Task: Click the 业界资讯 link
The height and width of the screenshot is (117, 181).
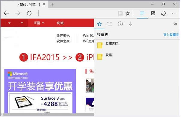Action: [63, 36]
